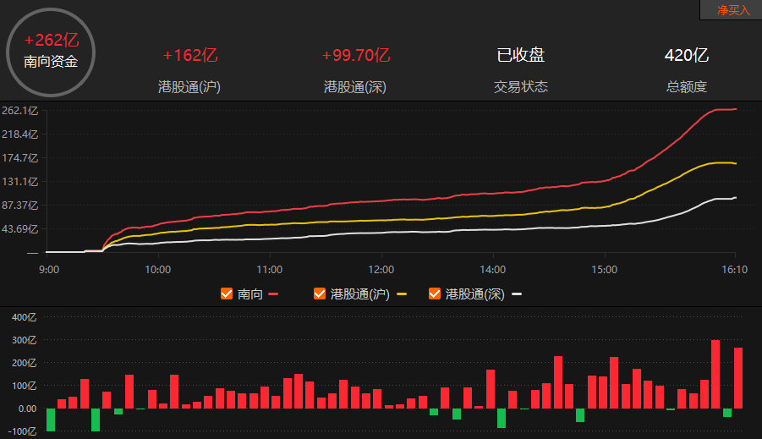Click the 交易状态 label
This screenshot has height=439, width=762.
[520, 86]
